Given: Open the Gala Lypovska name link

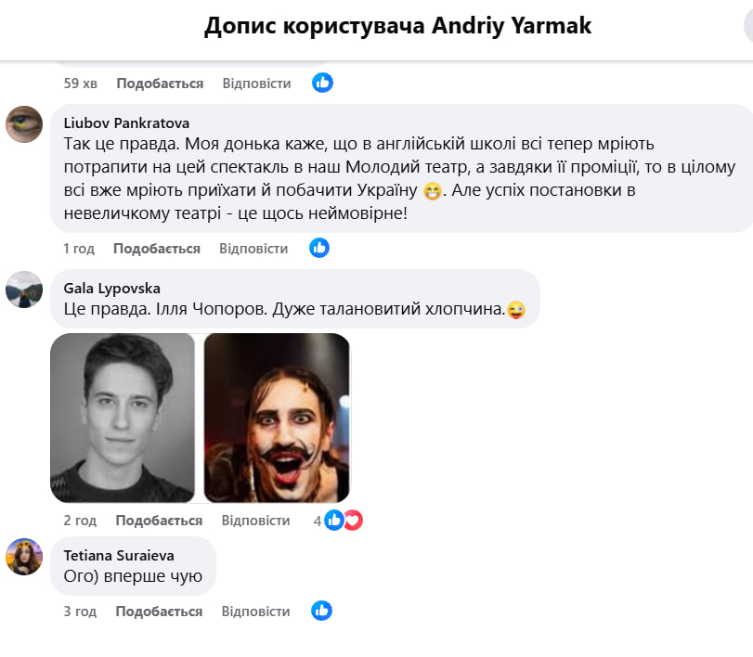Looking at the screenshot, I should click(112, 289).
